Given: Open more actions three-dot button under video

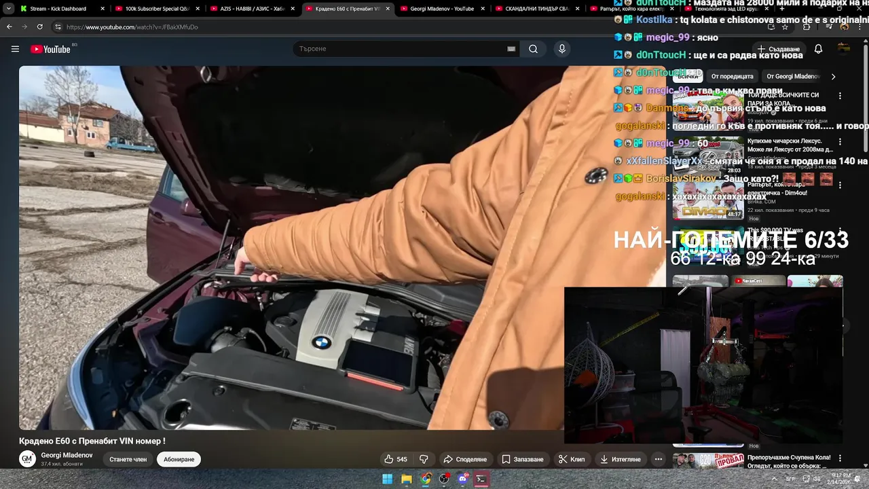Looking at the screenshot, I should (658, 459).
